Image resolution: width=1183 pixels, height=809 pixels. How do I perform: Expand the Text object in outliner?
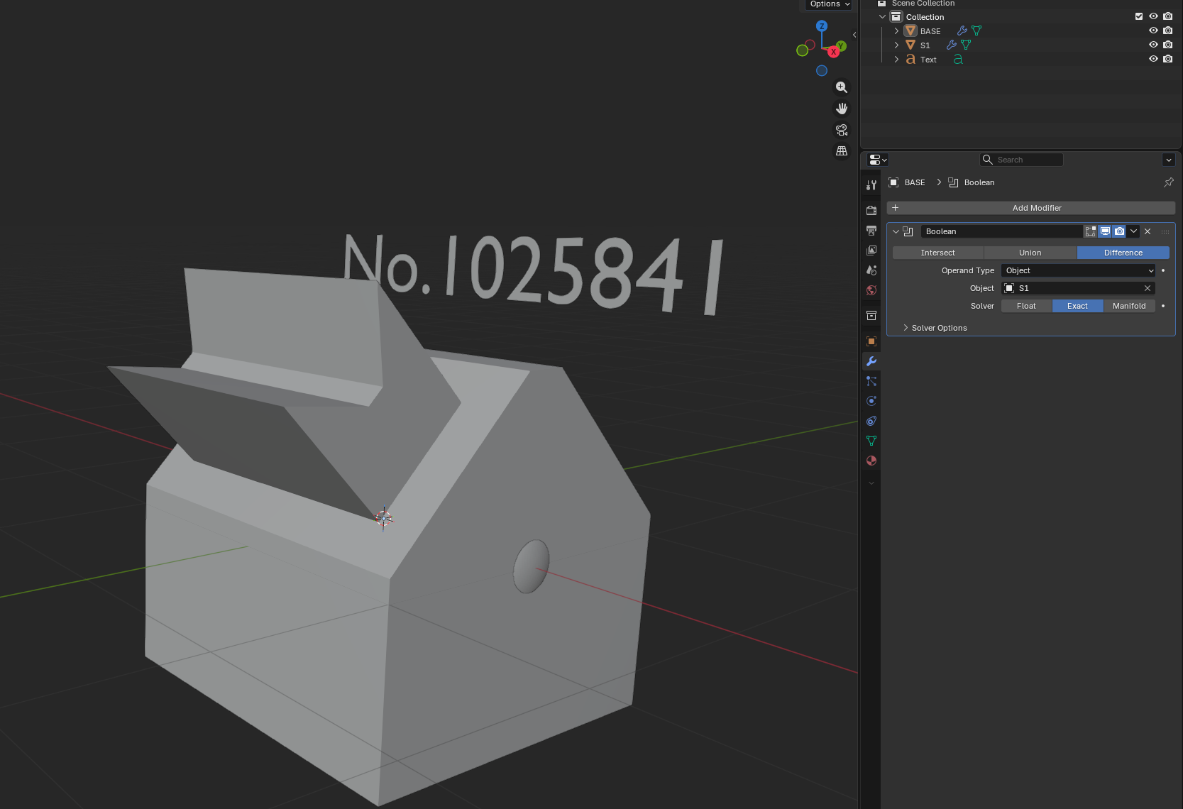896,60
